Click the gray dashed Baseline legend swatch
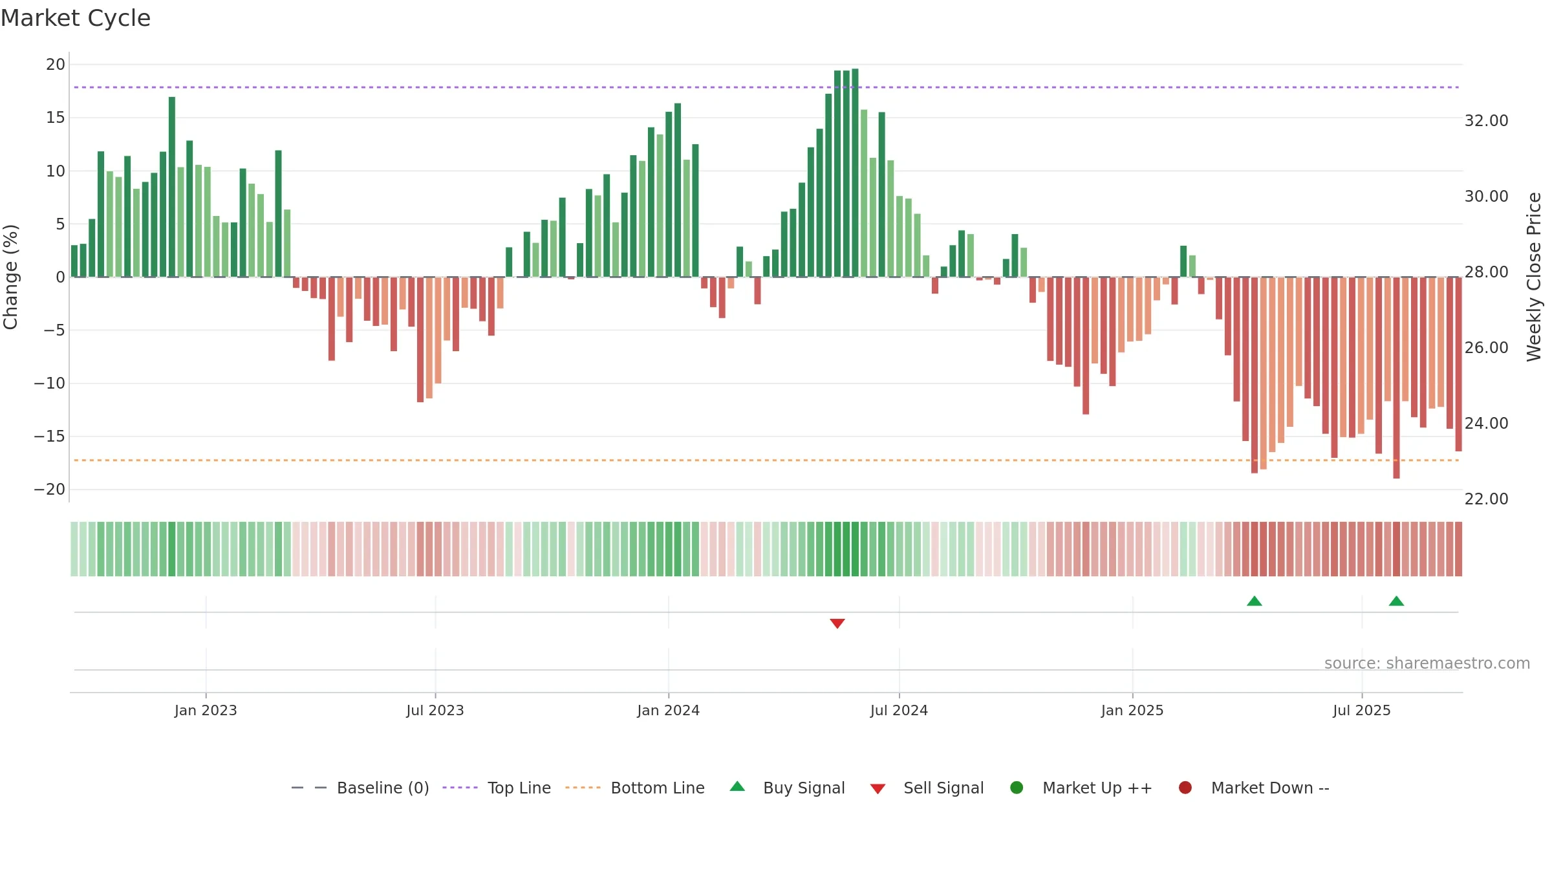 tap(308, 788)
